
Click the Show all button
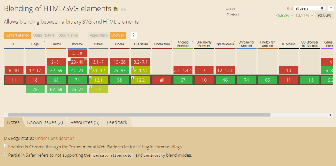pos(118,35)
